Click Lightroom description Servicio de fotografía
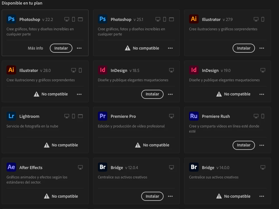The image size is (279, 209). pos(32,126)
